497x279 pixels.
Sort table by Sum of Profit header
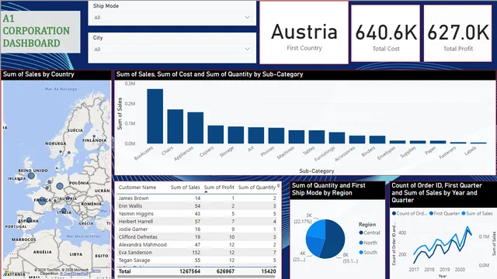pyautogui.click(x=219, y=188)
